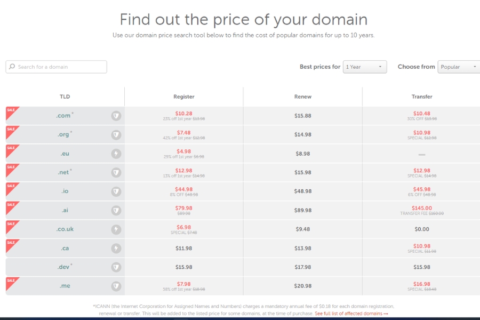Click the $89.98 .ai renew price
The width and height of the screenshot is (480, 320).
click(303, 210)
